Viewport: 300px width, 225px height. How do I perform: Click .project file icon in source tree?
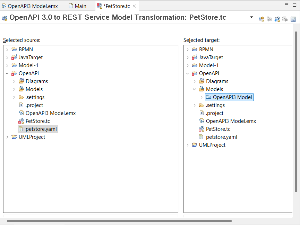(21, 105)
